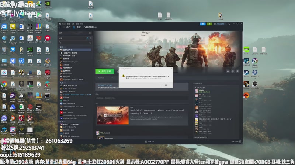Go back with Steam's back arrow
This screenshot has height=165, width=295.
pos(60,27)
